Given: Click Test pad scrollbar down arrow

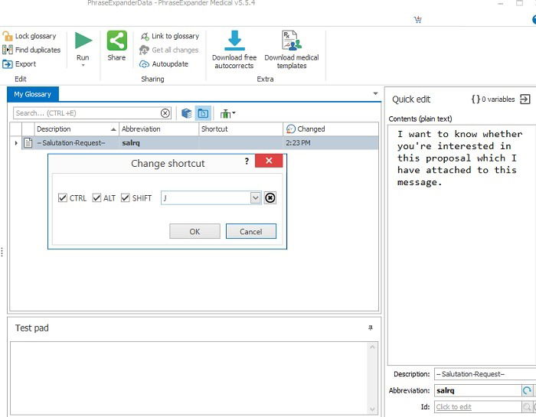Looking at the screenshot, I should point(373,409).
